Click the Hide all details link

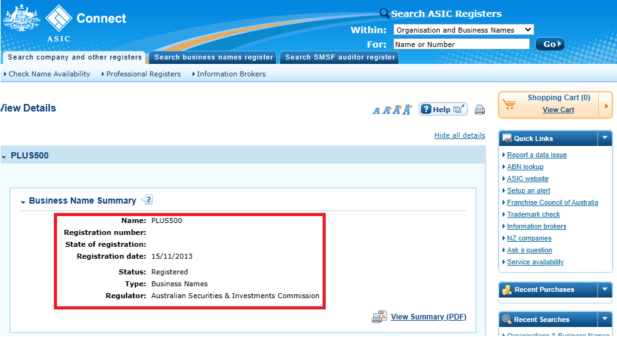460,135
